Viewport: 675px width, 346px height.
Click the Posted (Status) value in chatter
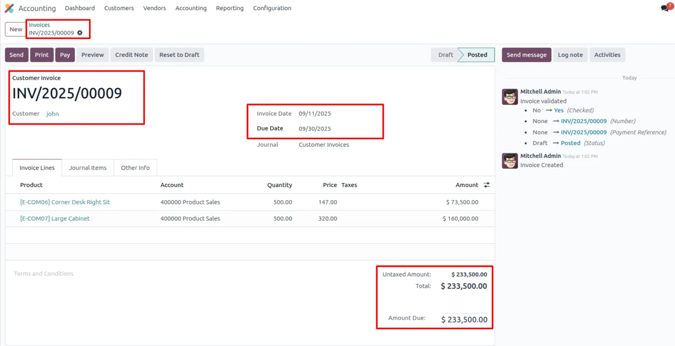click(570, 143)
